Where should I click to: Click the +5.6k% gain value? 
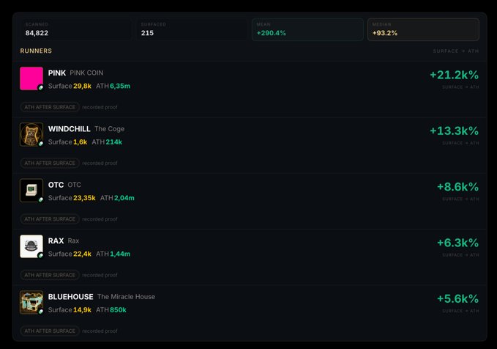pos(457,298)
